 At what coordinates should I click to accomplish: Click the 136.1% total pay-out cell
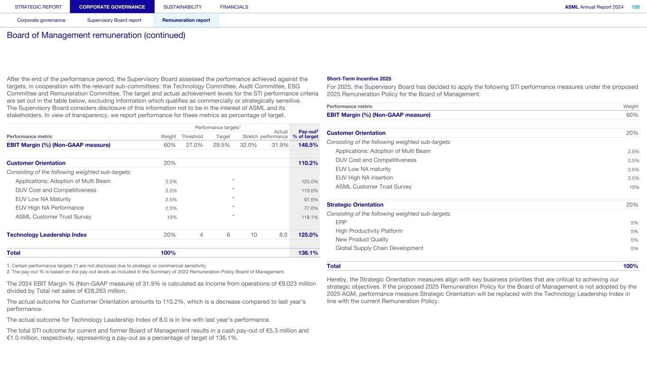[308, 253]
